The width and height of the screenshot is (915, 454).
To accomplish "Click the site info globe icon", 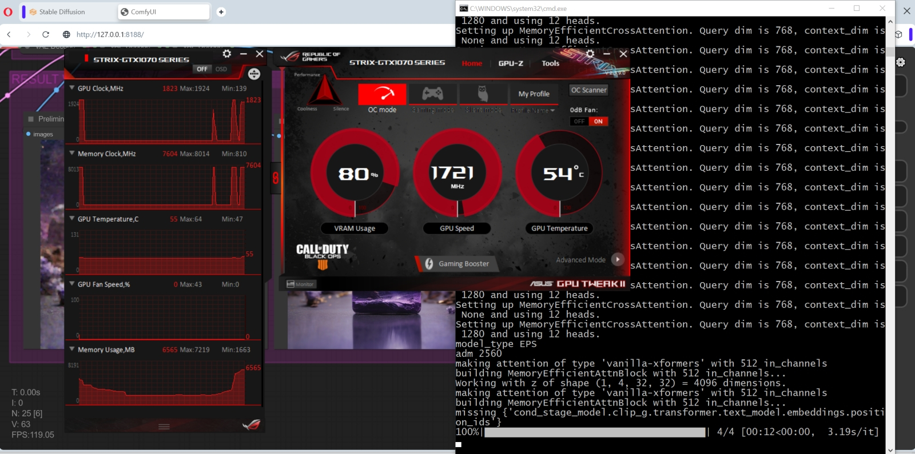I will point(66,34).
